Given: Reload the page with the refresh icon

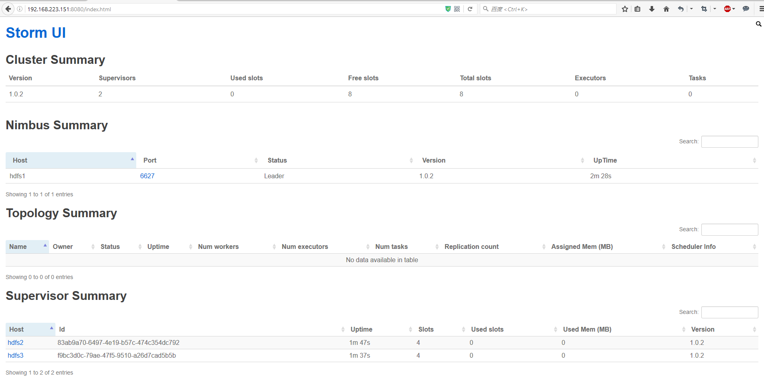Looking at the screenshot, I should [470, 9].
